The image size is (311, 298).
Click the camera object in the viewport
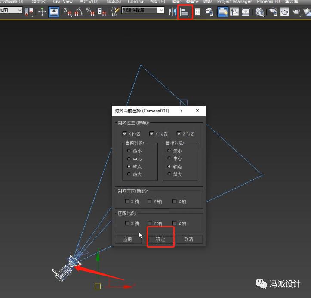click(66, 268)
